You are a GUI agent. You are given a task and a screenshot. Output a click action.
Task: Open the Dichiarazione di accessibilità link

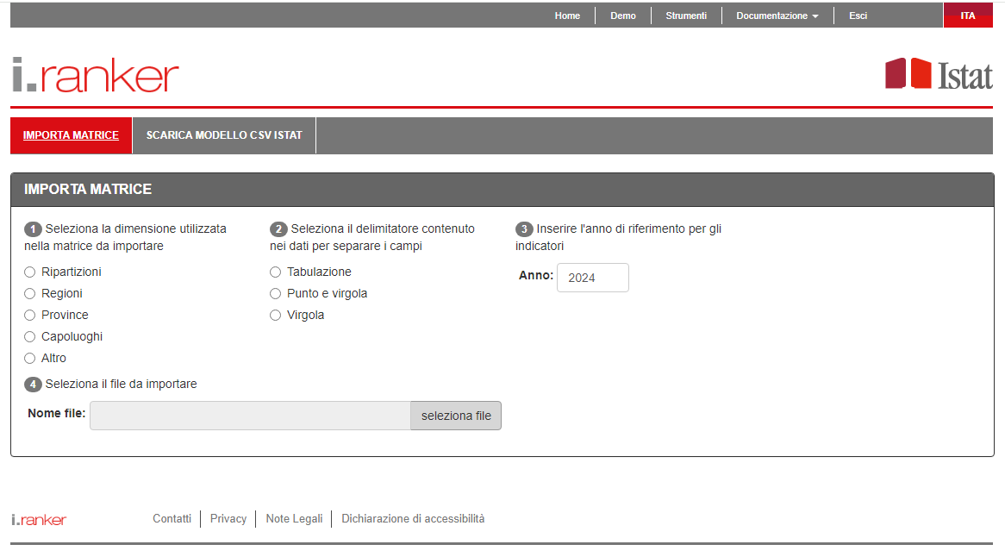413,518
